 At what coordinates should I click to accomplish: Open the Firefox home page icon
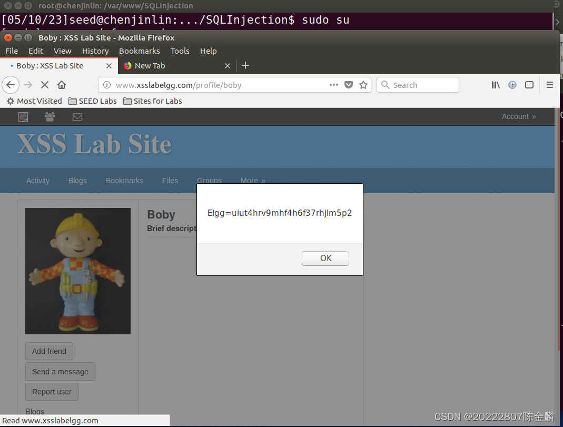tap(62, 85)
